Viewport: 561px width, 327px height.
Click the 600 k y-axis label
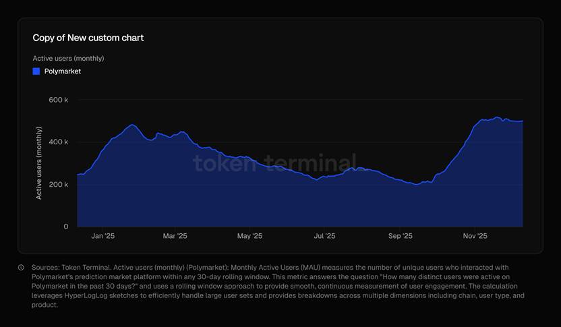click(x=57, y=100)
